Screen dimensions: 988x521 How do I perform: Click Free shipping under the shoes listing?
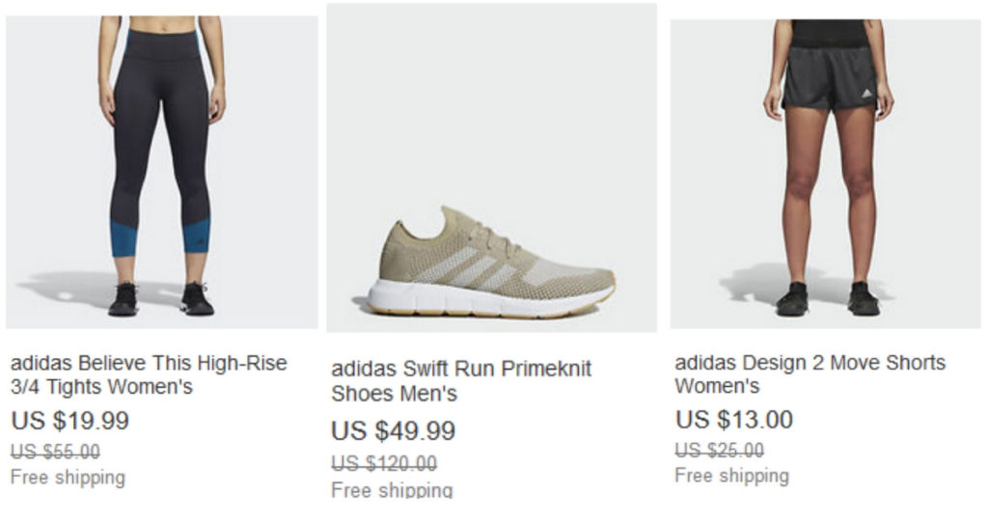pyautogui.click(x=392, y=491)
